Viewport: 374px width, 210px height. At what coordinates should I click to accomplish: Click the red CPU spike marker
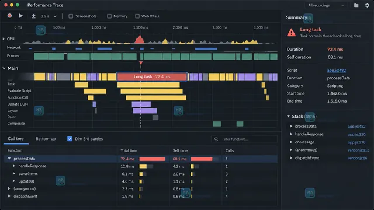coord(140,40)
